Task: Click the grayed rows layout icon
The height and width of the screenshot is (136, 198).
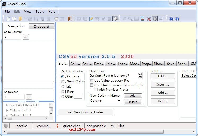Action: 137,19
